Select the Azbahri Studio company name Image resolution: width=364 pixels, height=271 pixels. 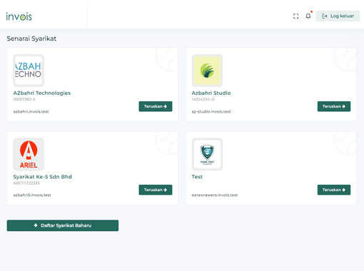[211, 93]
